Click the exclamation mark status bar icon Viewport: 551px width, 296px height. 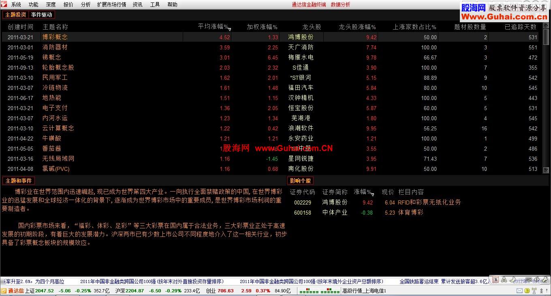pos(547,291)
